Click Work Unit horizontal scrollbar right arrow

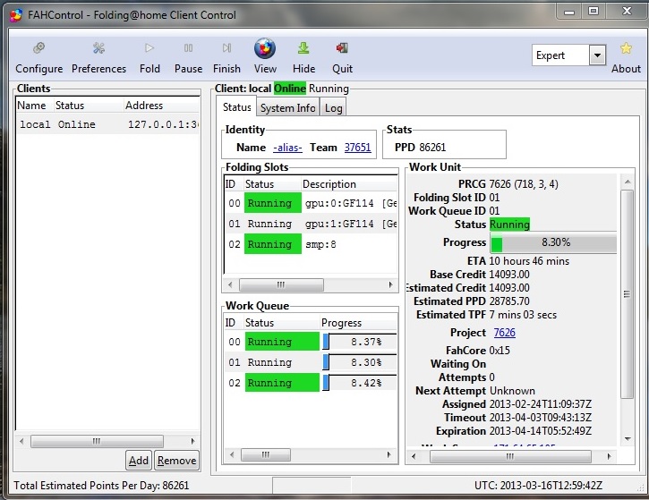(610, 456)
